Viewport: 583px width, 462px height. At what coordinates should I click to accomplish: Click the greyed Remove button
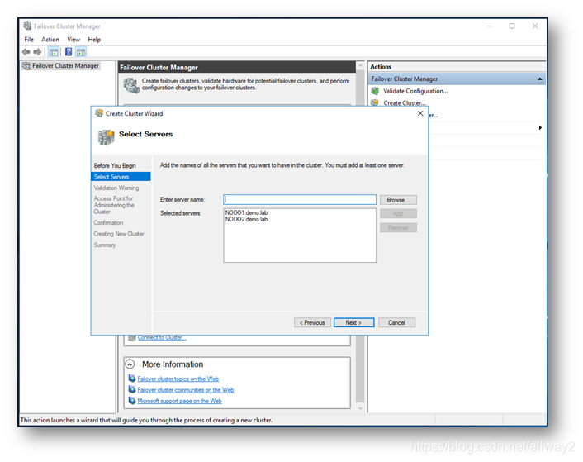398,227
